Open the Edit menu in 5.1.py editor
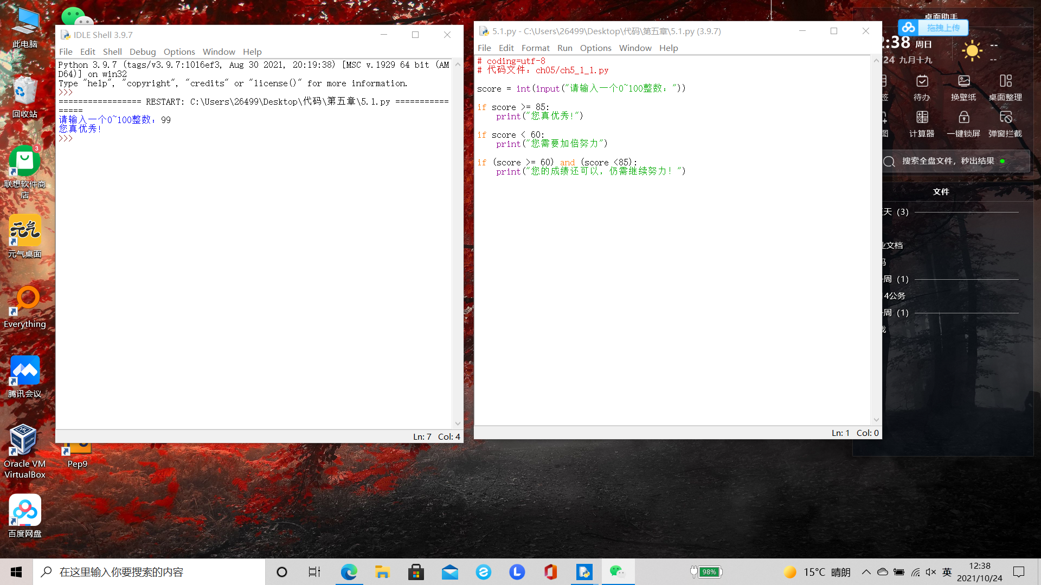 click(506, 48)
